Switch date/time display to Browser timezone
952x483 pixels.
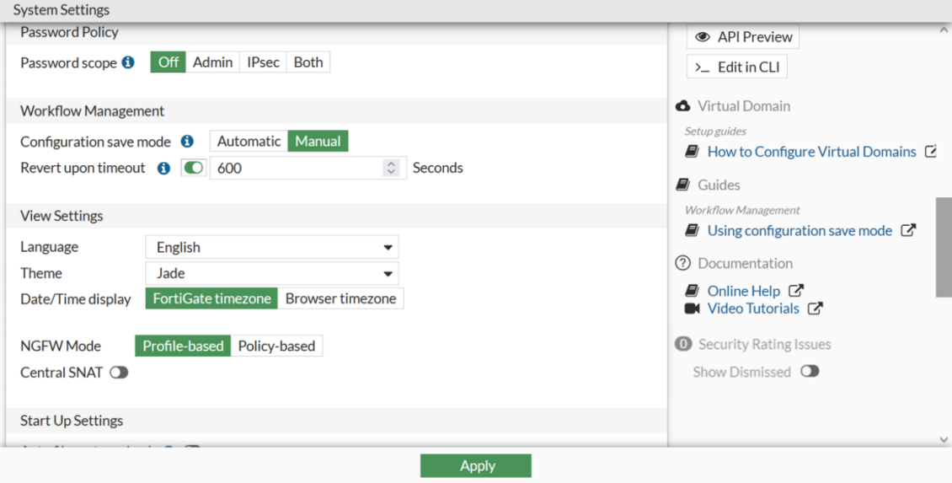click(340, 298)
